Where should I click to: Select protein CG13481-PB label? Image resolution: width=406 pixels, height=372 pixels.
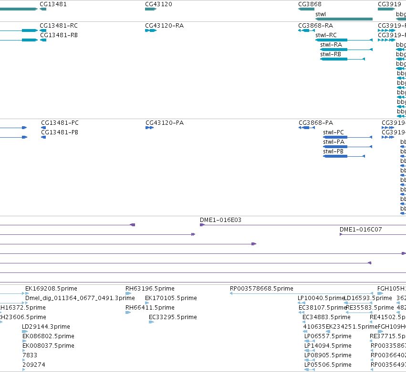point(60,132)
